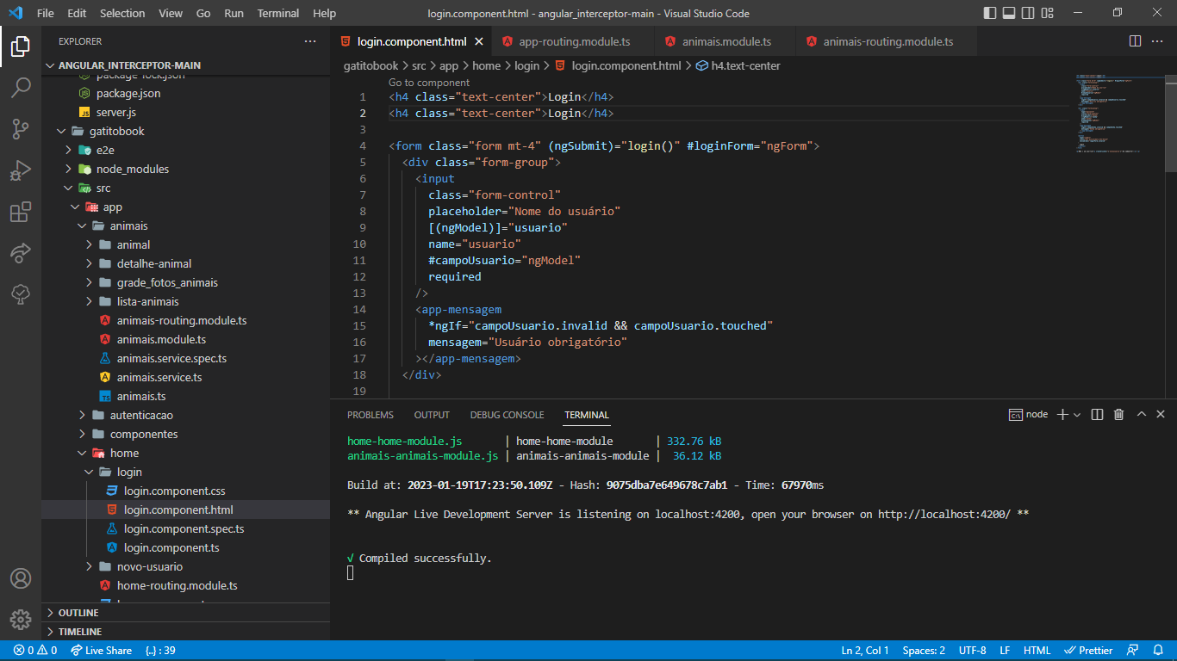
Task: Toggle primary side bar layout icon
Action: pos(988,13)
